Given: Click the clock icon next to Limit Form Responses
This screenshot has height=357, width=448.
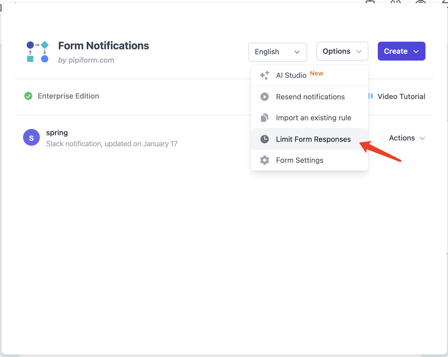Looking at the screenshot, I should click(264, 139).
